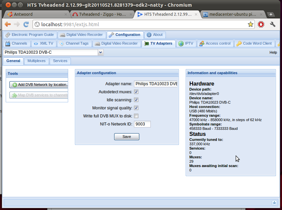Screen dimensions: 282x210
Task: Click the Adapter configuration panel header
Action: (x=127, y=73)
